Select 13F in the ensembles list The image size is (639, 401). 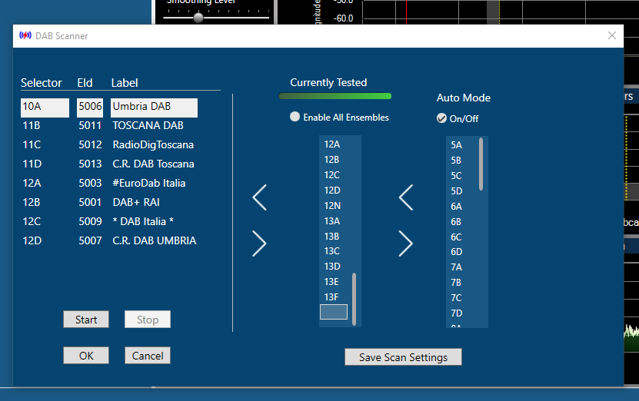(331, 297)
